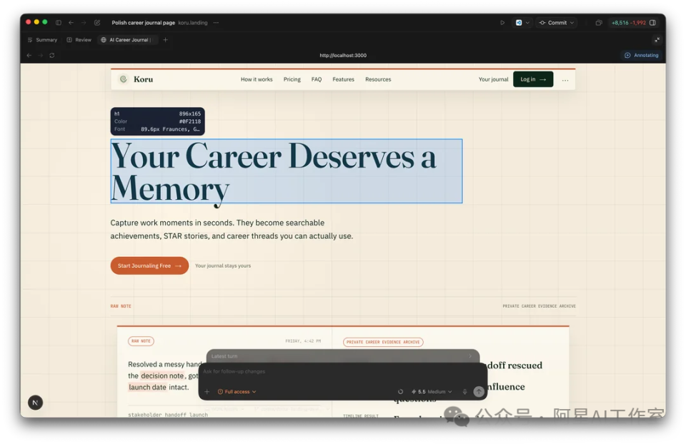Screen dimensions: 686x444
Task: Click the http://localhost:3000 address field
Action: pyautogui.click(x=343, y=56)
